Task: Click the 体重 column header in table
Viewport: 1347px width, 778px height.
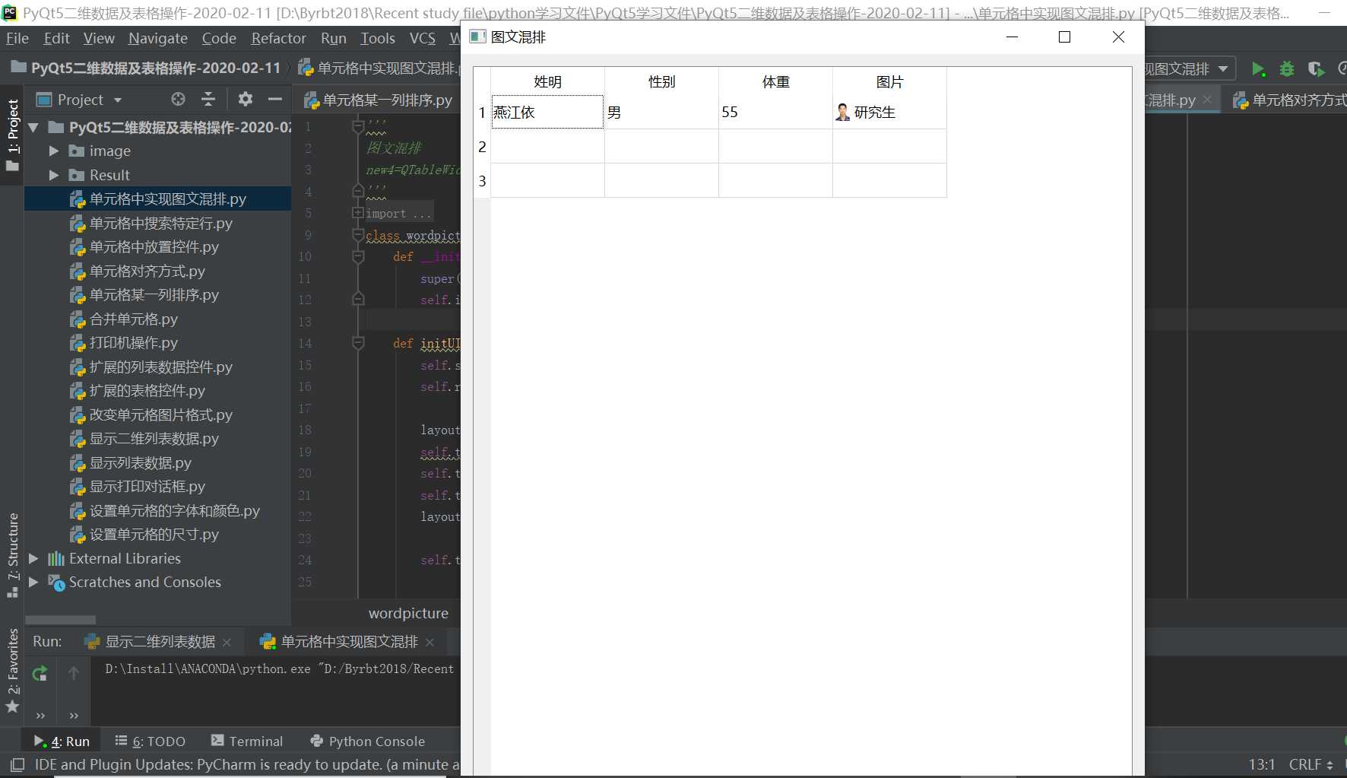Action: click(775, 81)
